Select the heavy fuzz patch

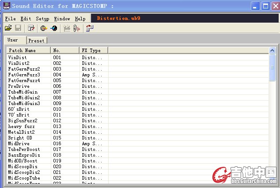click(x=22, y=126)
